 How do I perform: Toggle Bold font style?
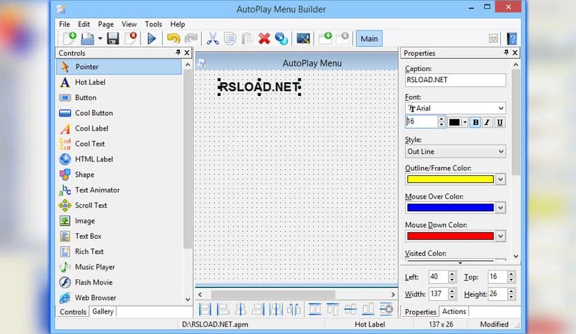coord(475,123)
